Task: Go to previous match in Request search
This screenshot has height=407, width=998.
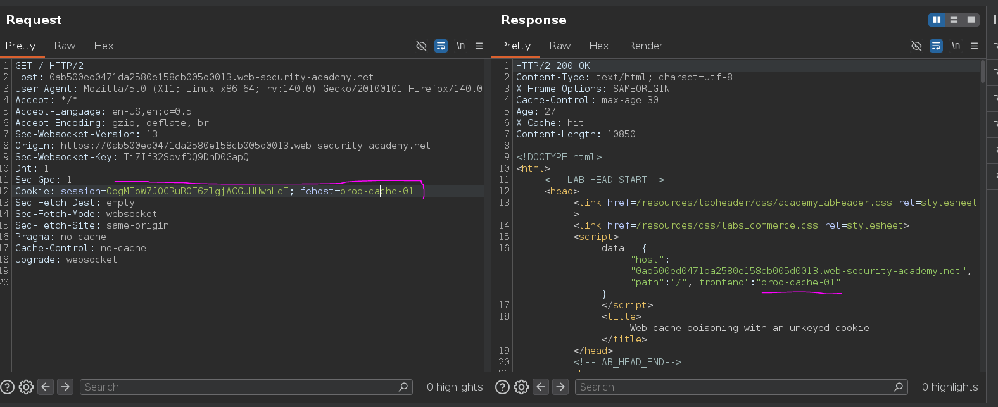Action: pos(46,387)
